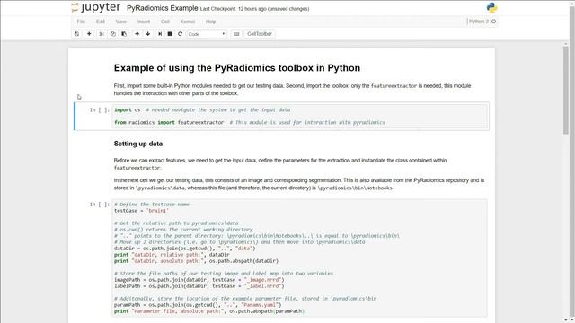The image size is (575, 323).
Task: Click the labelPath _label.nrrd code line
Action: click(199, 286)
